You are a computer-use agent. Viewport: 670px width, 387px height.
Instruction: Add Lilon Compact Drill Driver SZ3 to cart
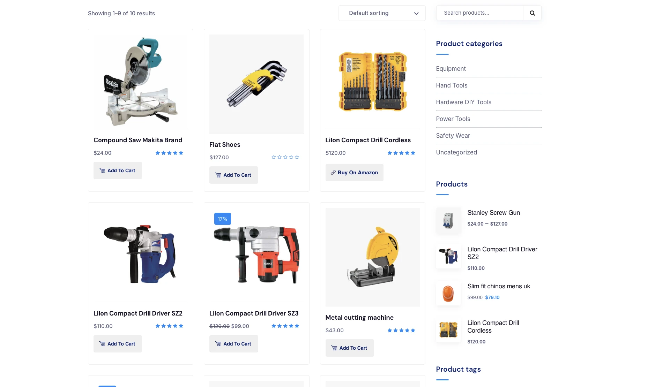[x=233, y=344]
